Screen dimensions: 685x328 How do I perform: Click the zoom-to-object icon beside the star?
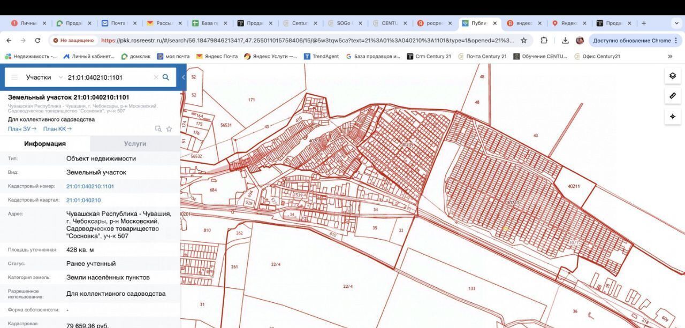[x=158, y=129]
